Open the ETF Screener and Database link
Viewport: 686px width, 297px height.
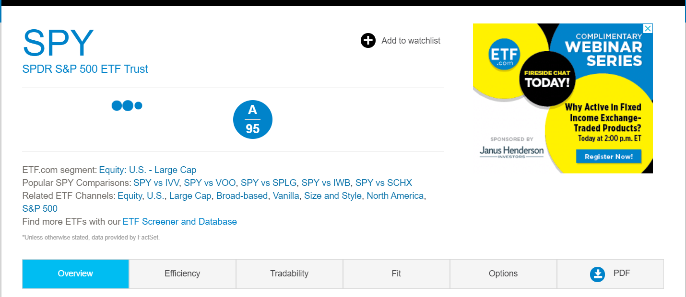(x=180, y=222)
